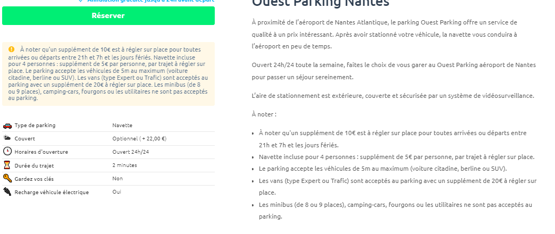Click the hourglass icon for Durée du trajet
Viewport: 555px width, 234px height.
7,165
